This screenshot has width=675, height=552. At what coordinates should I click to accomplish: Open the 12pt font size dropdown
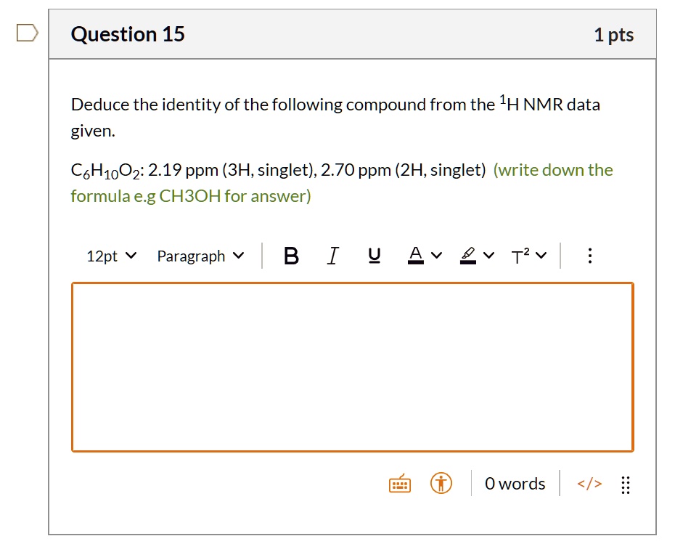110,255
